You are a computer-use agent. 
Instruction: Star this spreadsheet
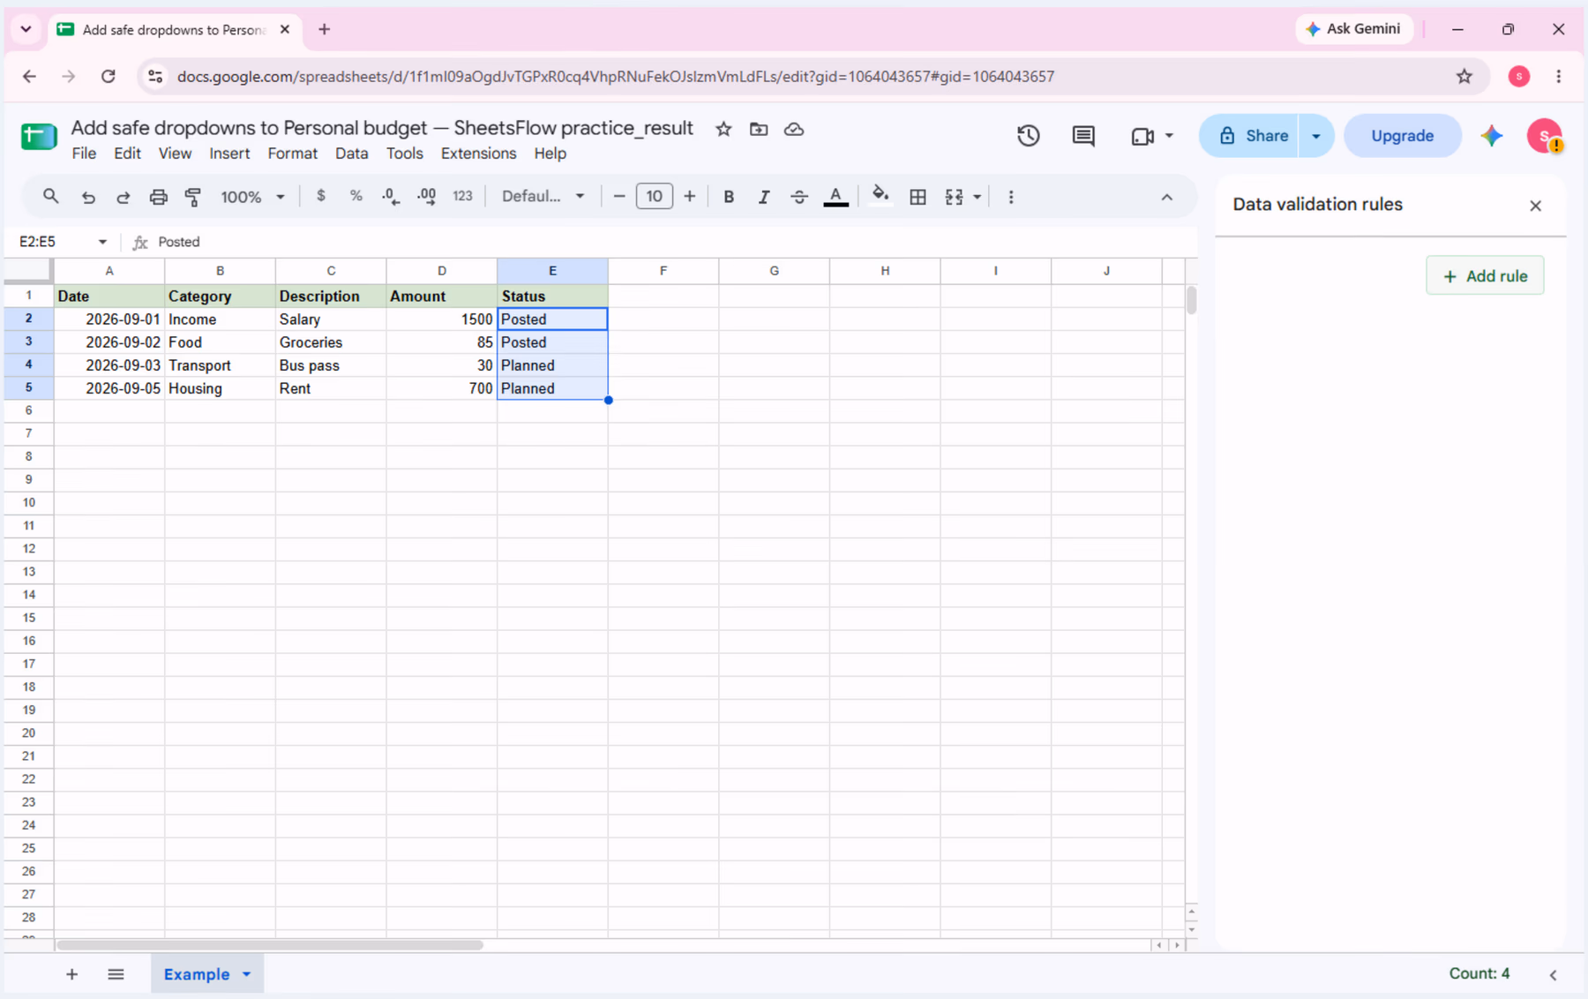pyautogui.click(x=723, y=129)
